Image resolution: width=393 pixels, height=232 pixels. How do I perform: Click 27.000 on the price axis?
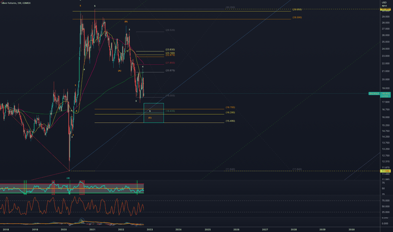[x=385, y=29]
